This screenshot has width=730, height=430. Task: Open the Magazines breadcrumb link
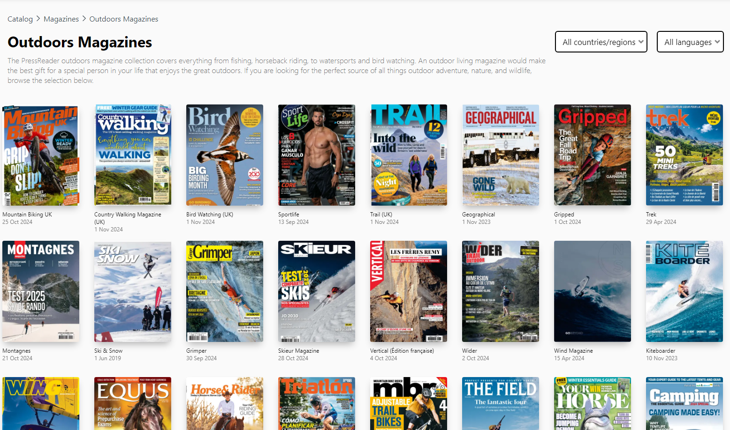point(61,19)
